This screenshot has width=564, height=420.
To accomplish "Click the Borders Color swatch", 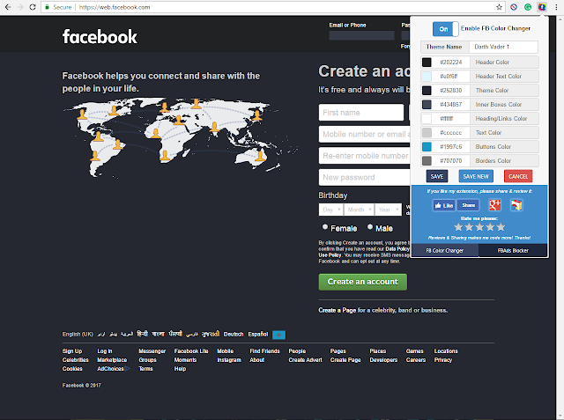I will click(x=427, y=160).
